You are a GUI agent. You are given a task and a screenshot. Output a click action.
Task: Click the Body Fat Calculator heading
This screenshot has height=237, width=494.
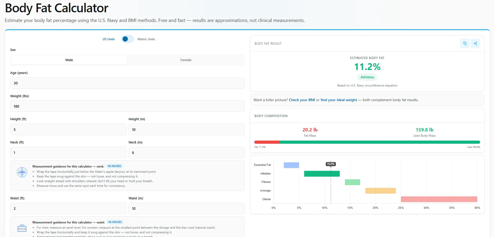pyautogui.click(x=57, y=8)
